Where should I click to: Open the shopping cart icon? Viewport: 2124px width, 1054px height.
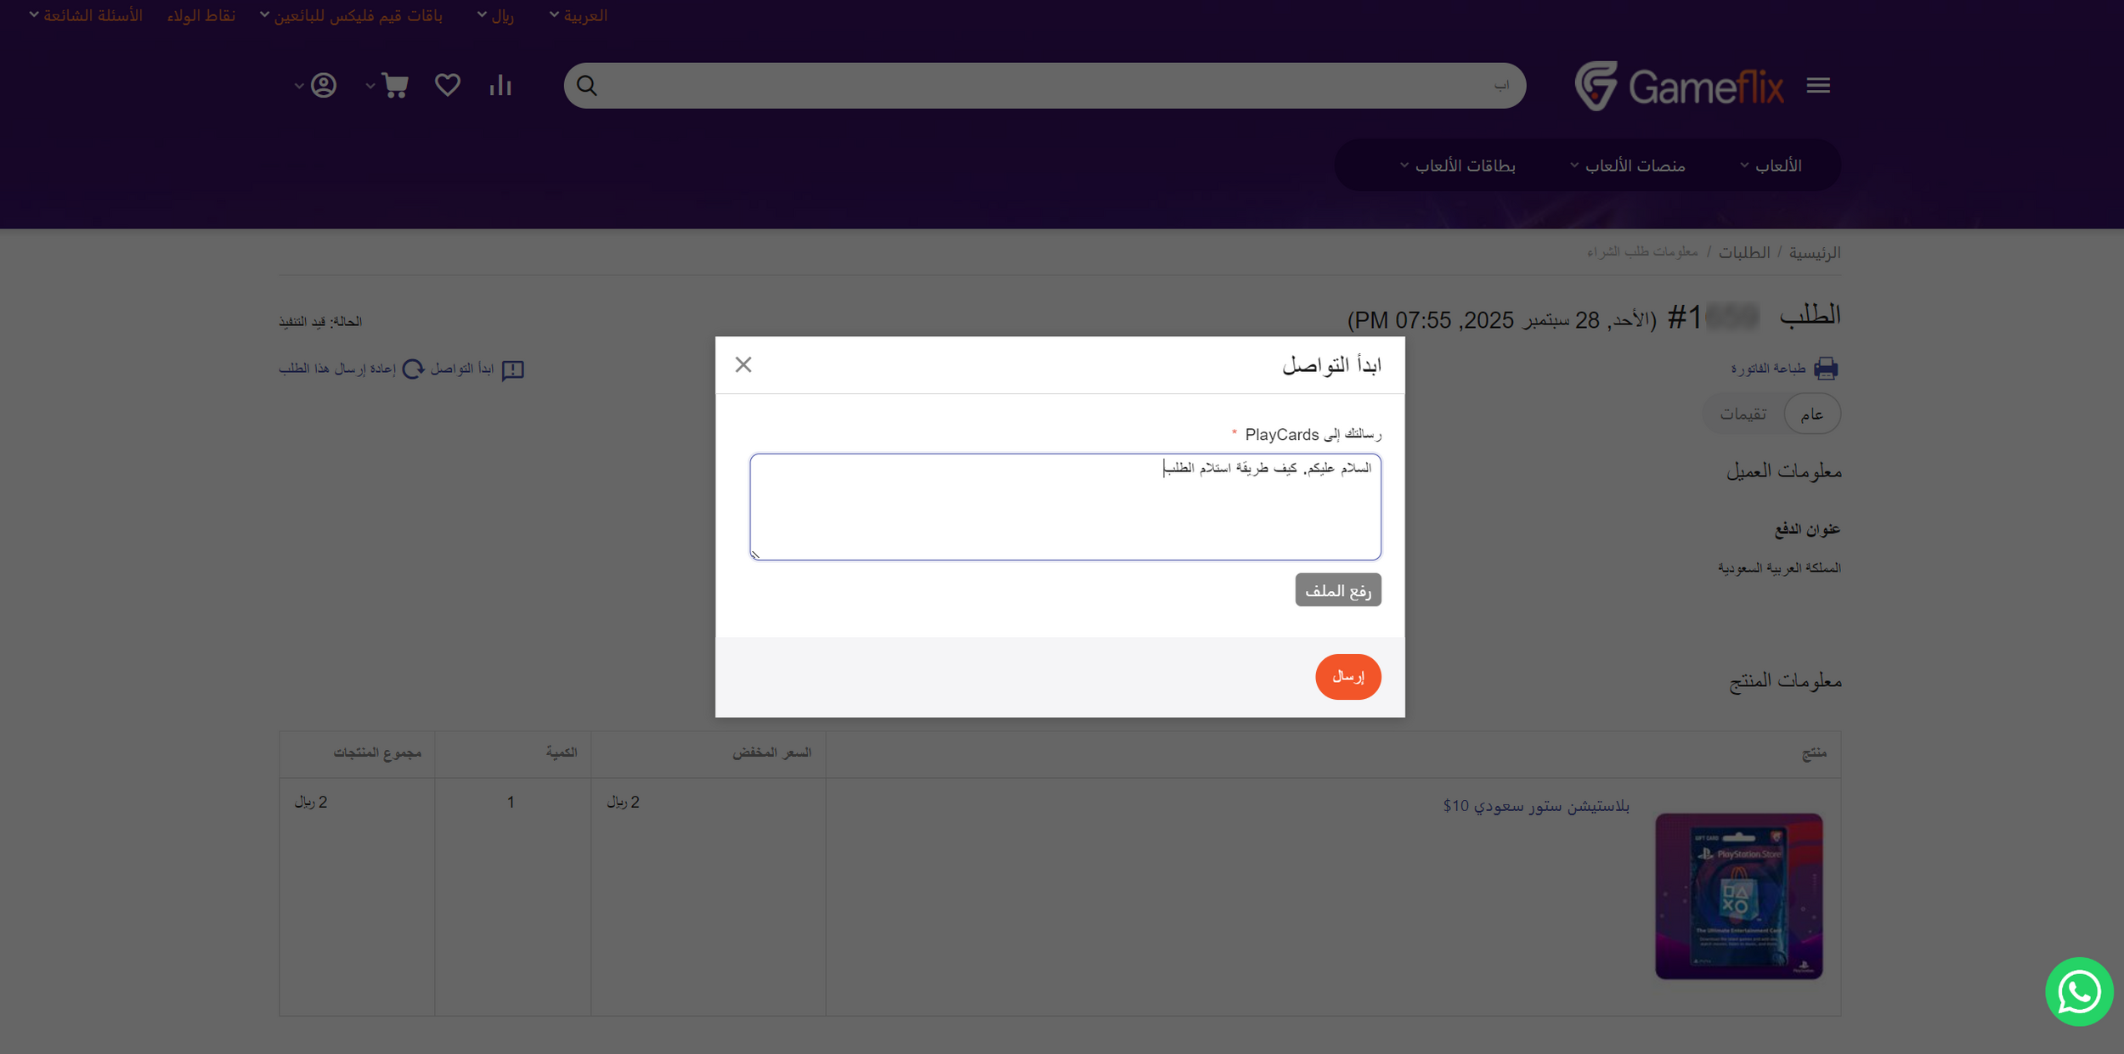pyautogui.click(x=395, y=85)
